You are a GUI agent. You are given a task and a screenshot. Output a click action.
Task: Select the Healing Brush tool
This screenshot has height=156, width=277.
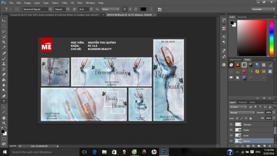click(x=4, y=53)
